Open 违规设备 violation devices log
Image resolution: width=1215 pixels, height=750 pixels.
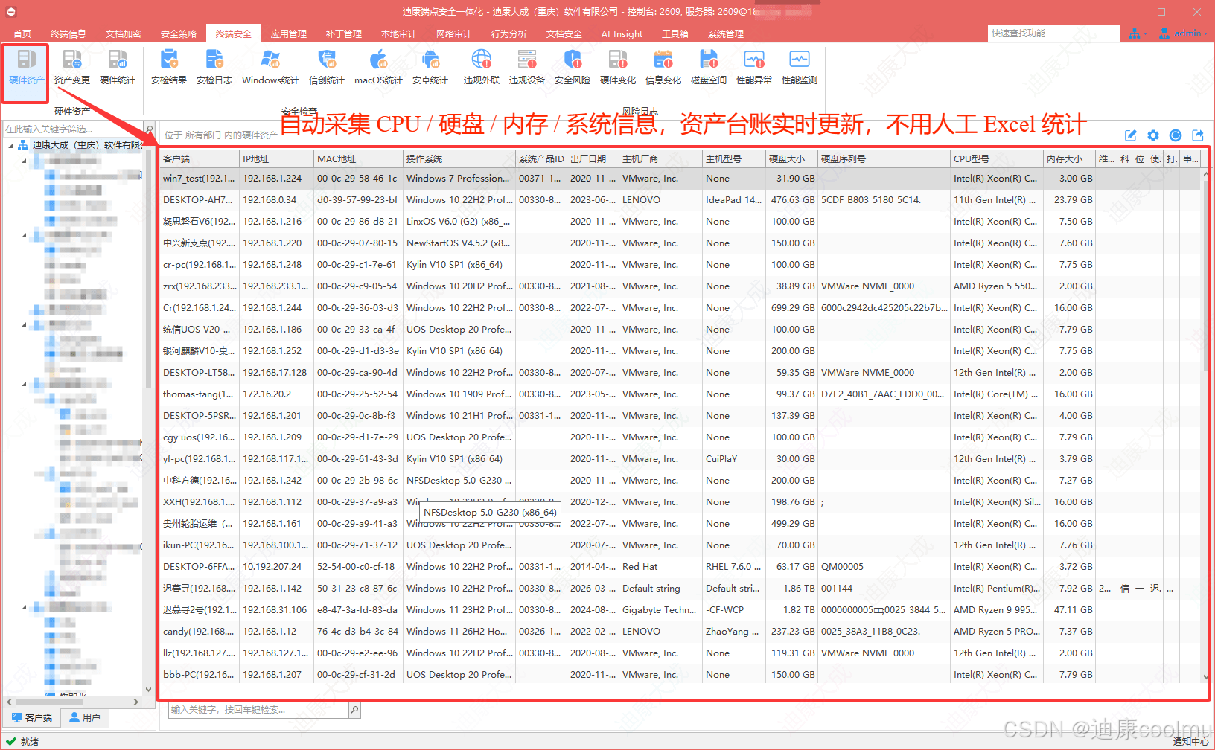[527, 68]
